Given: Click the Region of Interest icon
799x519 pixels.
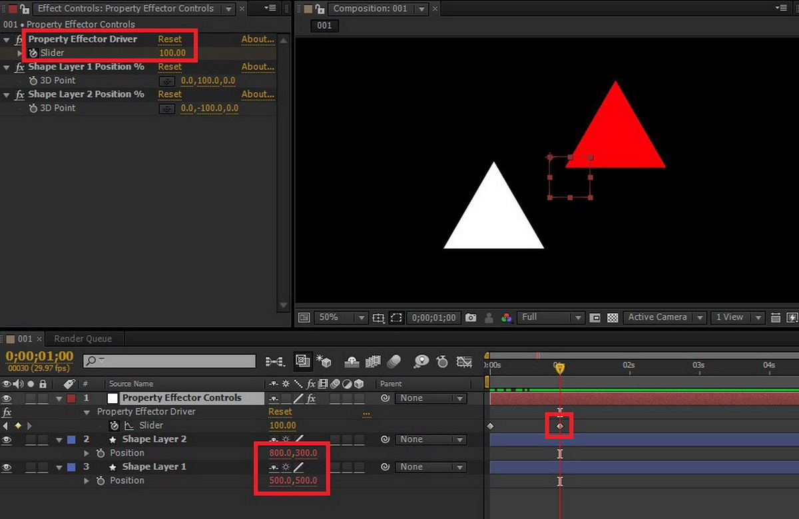Looking at the screenshot, I should tap(396, 318).
